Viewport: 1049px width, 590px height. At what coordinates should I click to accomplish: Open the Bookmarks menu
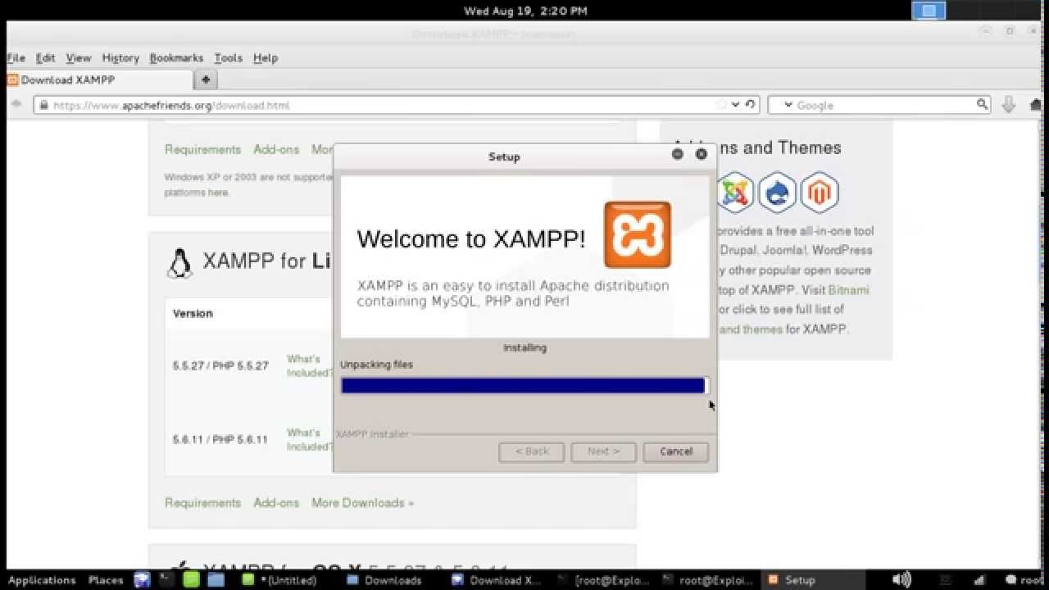click(x=176, y=57)
